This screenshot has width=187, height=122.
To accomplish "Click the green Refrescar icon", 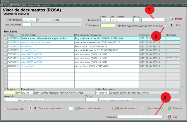I will (x=169, y=108).
